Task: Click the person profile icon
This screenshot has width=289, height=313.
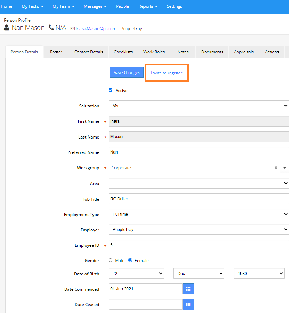Action: coord(7,28)
